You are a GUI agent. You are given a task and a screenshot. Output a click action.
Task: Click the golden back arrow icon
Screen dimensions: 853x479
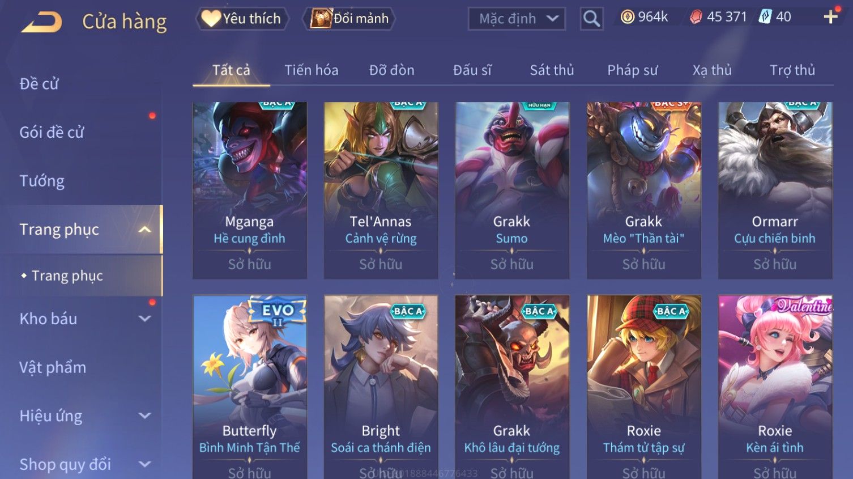coord(42,23)
